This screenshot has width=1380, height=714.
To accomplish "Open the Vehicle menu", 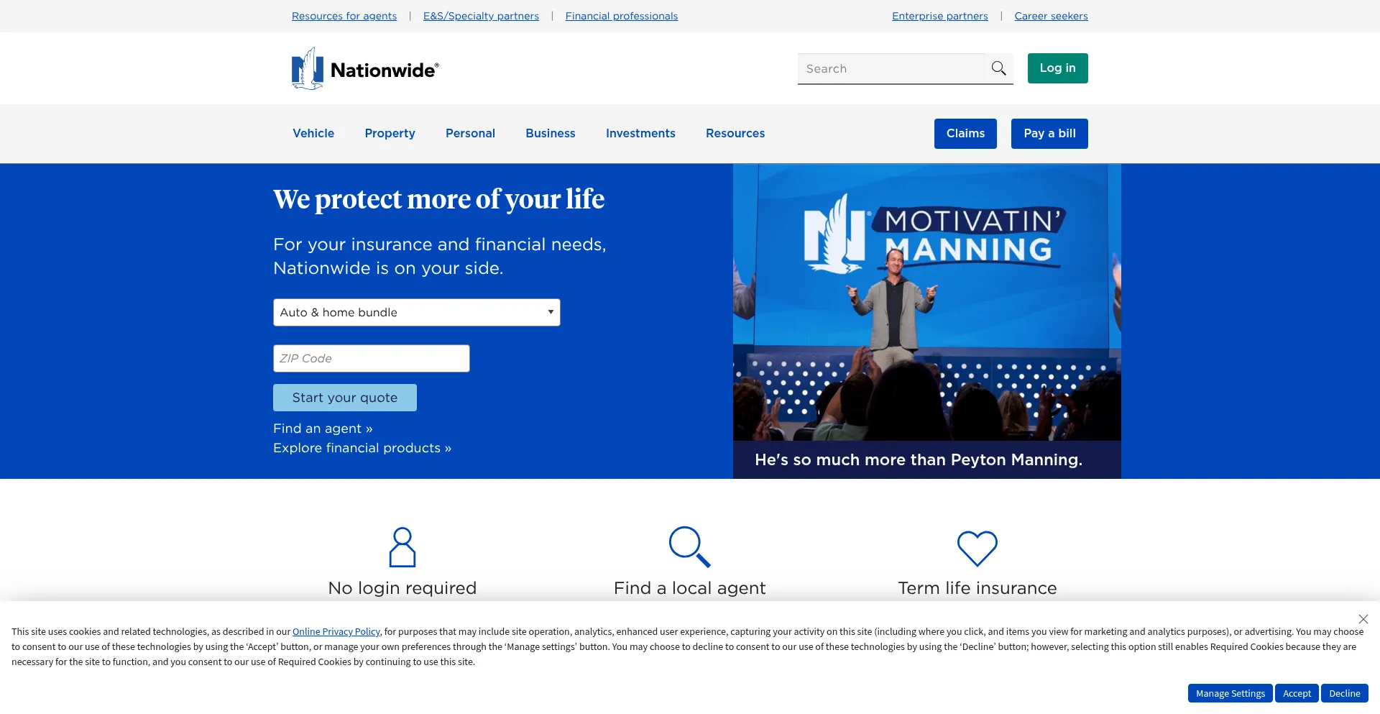I will point(313,134).
